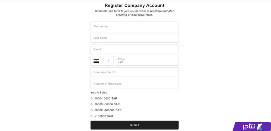This screenshot has height=131, width=271.
Task: Focus the Company Tax ID field
Action: pyautogui.click(x=134, y=72)
